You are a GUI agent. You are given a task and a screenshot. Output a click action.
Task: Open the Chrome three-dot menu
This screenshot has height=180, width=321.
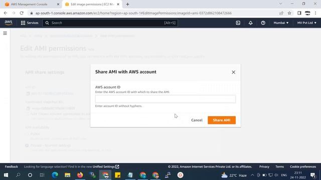point(315,13)
